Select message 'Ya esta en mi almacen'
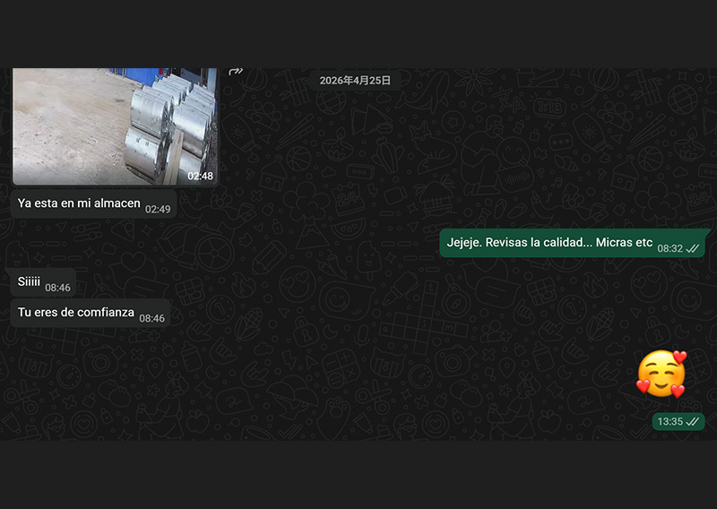The image size is (717, 509). 93,204
